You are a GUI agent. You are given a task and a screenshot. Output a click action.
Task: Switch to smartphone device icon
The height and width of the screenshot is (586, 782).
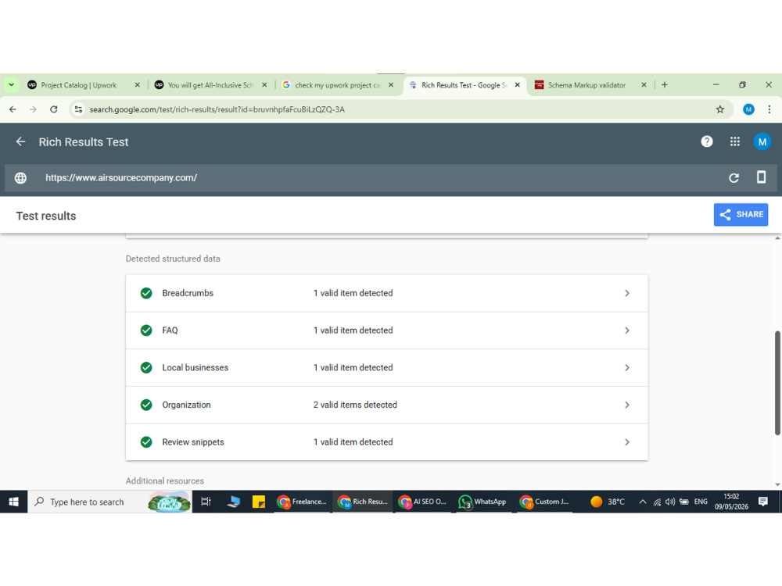761,177
